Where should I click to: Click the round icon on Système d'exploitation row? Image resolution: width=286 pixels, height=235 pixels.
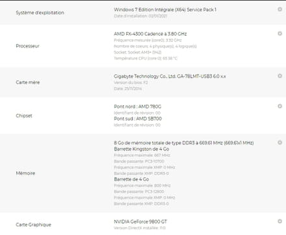point(279,9)
